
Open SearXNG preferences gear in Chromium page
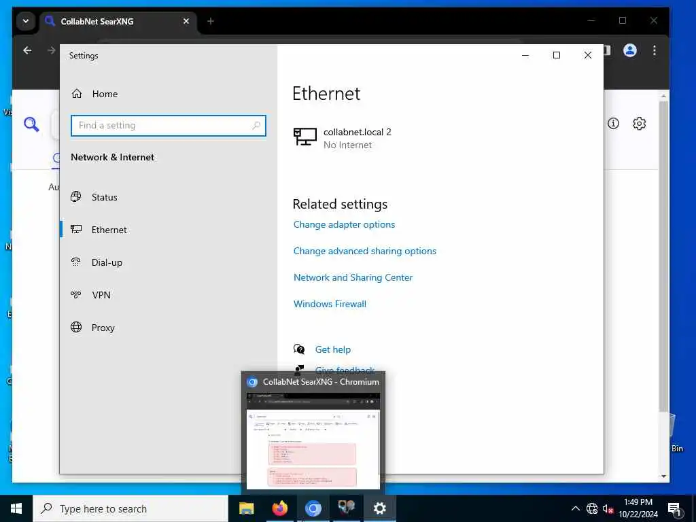coord(639,124)
